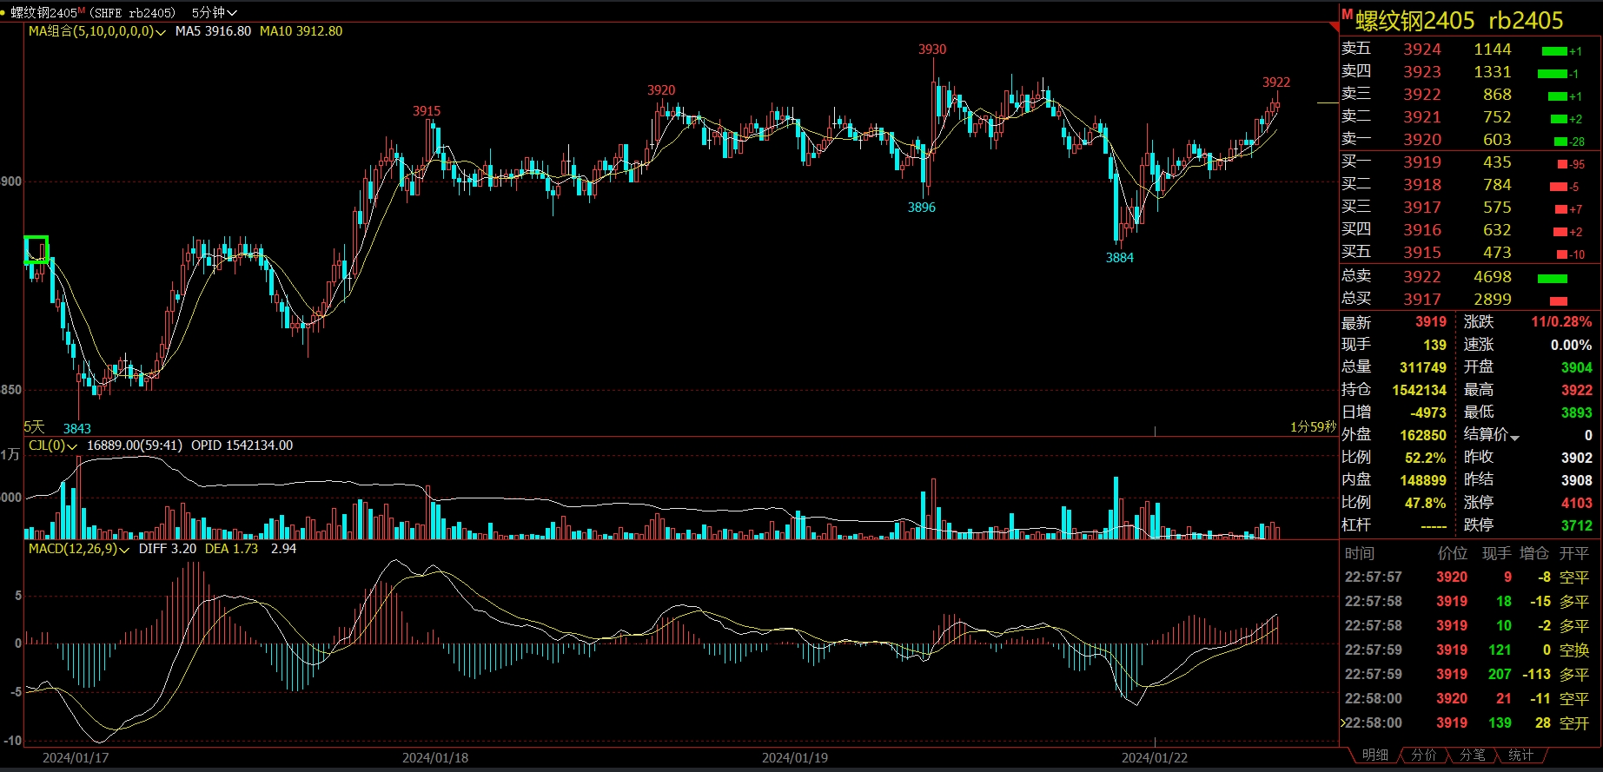Click the 卖五 price 3924
This screenshot has width=1603, height=772.
coord(1422,49)
